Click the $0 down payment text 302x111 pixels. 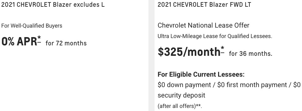pyautogui.click(x=184, y=85)
